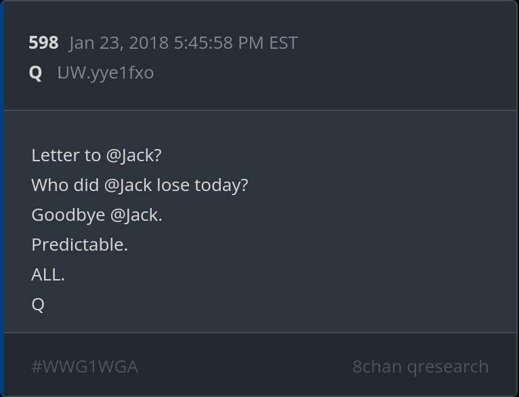Click the post header area
The width and height of the screenshot is (519, 397).
pyautogui.click(x=260, y=56)
